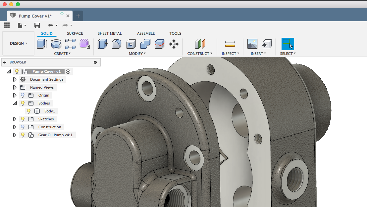Image resolution: width=367 pixels, height=207 pixels.
Task: Expand the Named Views tree node
Action: [15, 87]
